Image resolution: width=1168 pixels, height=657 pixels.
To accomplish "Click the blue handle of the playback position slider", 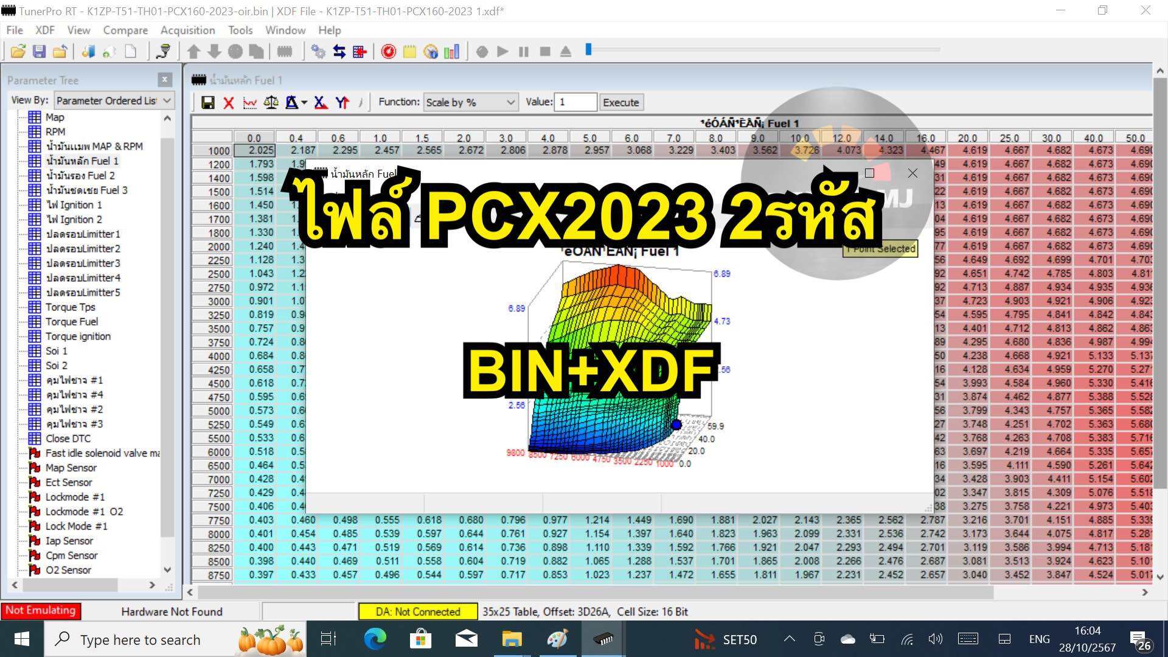I will point(588,49).
